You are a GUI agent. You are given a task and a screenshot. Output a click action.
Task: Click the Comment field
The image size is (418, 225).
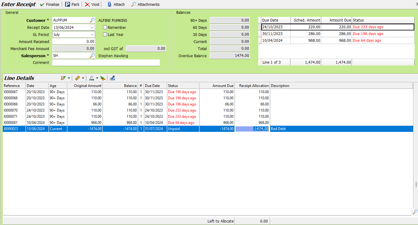tap(106, 63)
